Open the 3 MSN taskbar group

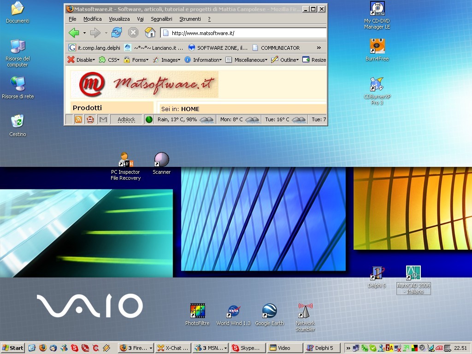tap(210, 348)
